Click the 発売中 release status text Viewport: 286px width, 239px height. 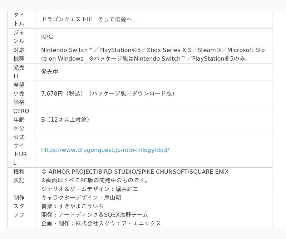point(50,72)
